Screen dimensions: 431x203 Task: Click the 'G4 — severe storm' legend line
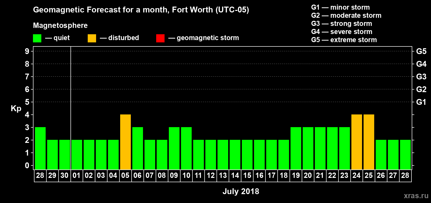342,32
